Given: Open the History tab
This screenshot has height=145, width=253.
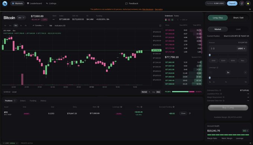Looking at the screenshot, I should click(x=43, y=100).
